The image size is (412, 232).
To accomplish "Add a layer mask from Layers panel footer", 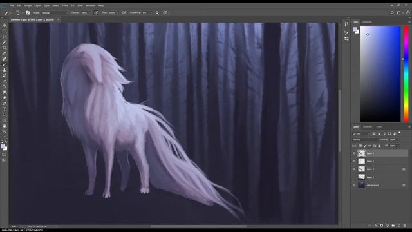I will tap(382, 226).
